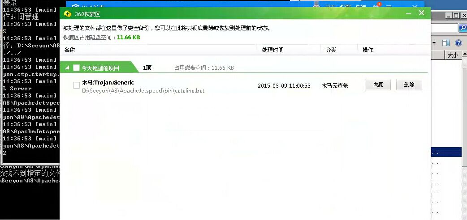This screenshot has width=467, height=220.
Task: Click 删除 to delete the quarantined file
Action: [409, 85]
